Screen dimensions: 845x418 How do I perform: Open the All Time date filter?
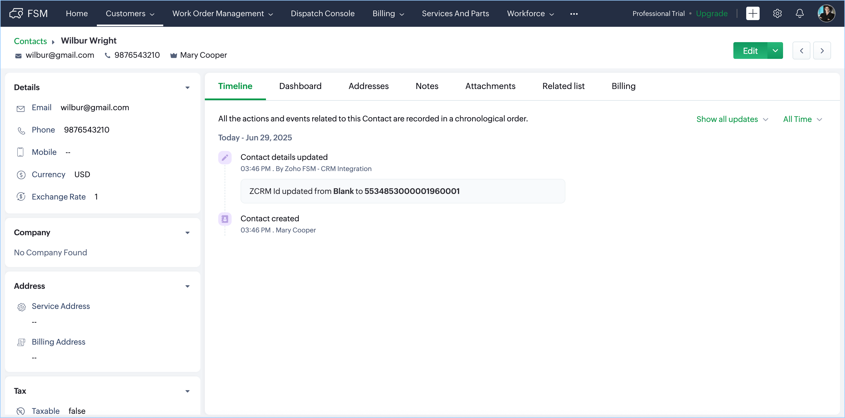[802, 119]
